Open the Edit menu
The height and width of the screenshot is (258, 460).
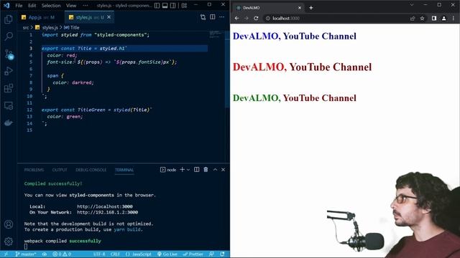(32, 5)
